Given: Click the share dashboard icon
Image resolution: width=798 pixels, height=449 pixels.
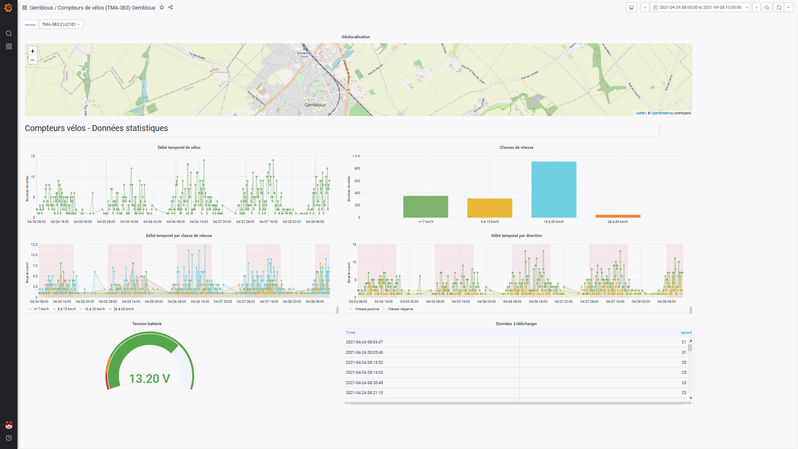Looking at the screenshot, I should 170,7.
